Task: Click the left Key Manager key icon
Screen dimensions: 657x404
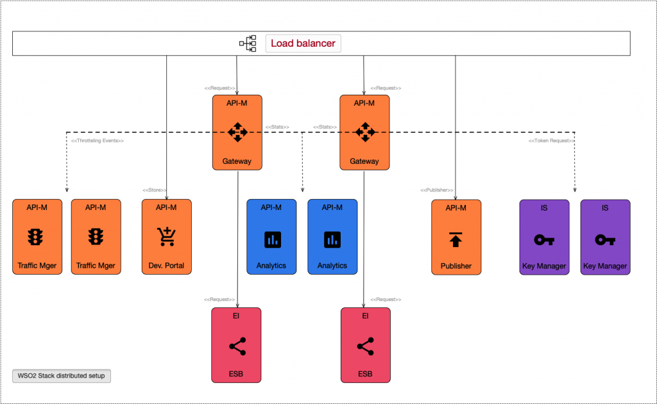Action: (544, 240)
